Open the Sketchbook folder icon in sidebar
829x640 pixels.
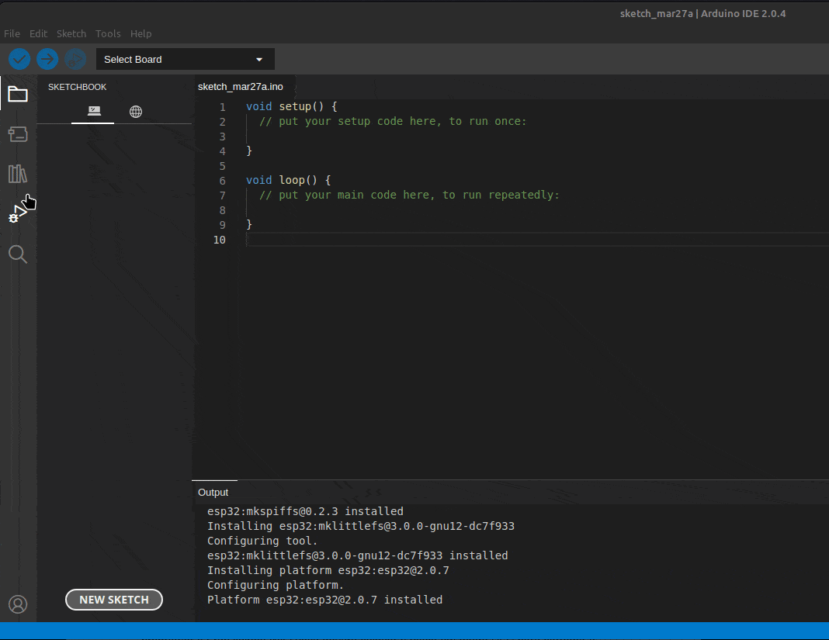coord(18,95)
